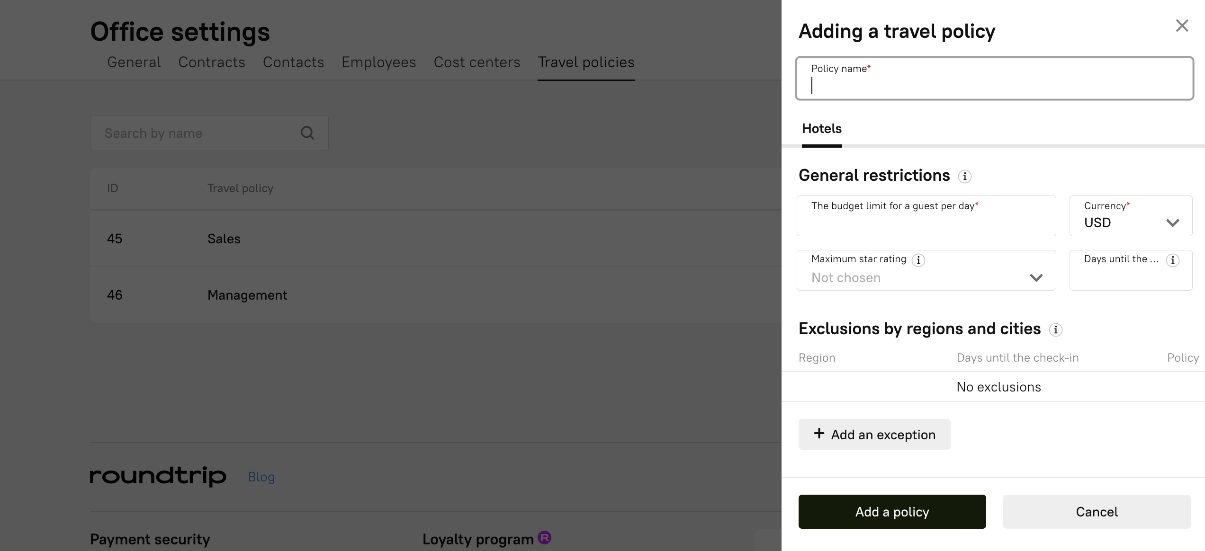Click the General restrictions info icon
The height and width of the screenshot is (551, 1205).
(x=964, y=177)
